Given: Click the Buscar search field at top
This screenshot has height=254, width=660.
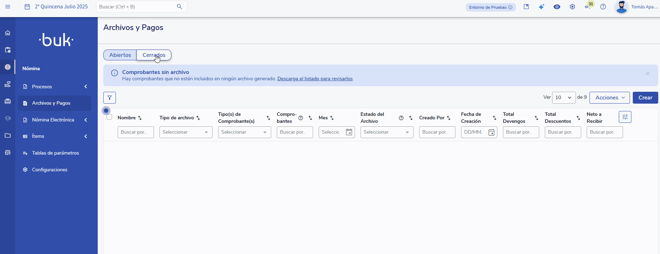Looking at the screenshot, I should point(136,7).
